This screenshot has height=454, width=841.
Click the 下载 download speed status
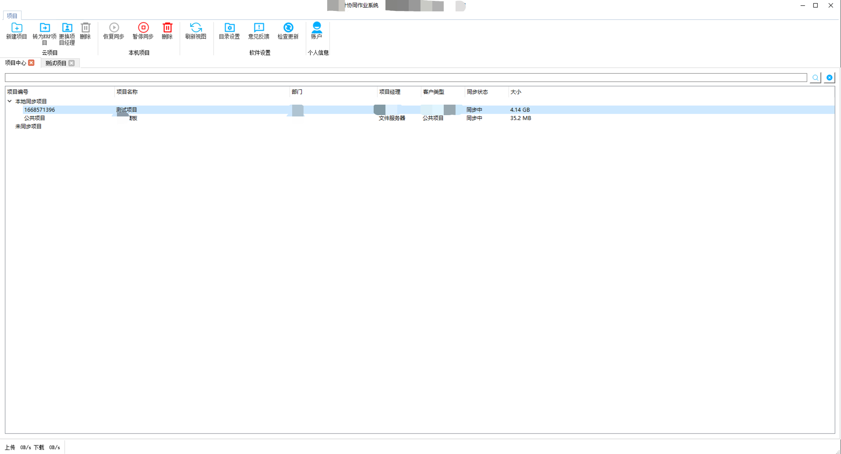[47, 447]
